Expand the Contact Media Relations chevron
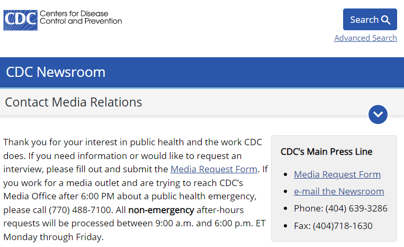The width and height of the screenshot is (404, 247). [378, 114]
